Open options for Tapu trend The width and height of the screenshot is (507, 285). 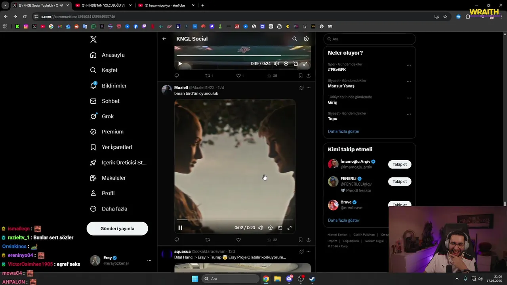point(409,114)
